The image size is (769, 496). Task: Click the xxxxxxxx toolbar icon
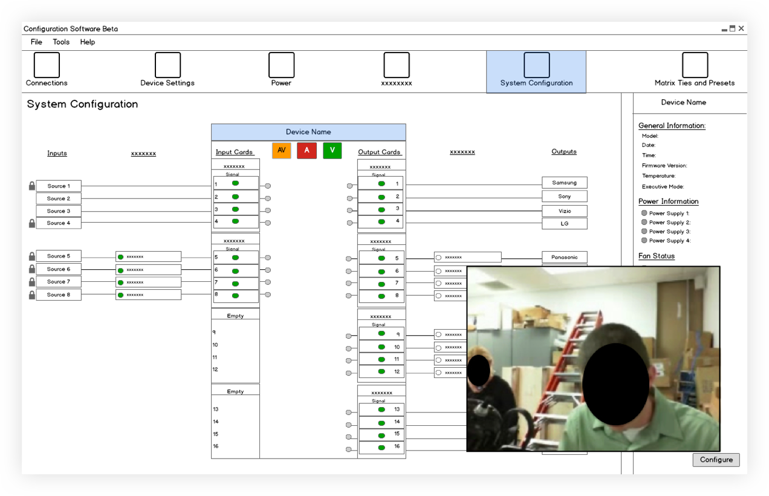coord(396,63)
